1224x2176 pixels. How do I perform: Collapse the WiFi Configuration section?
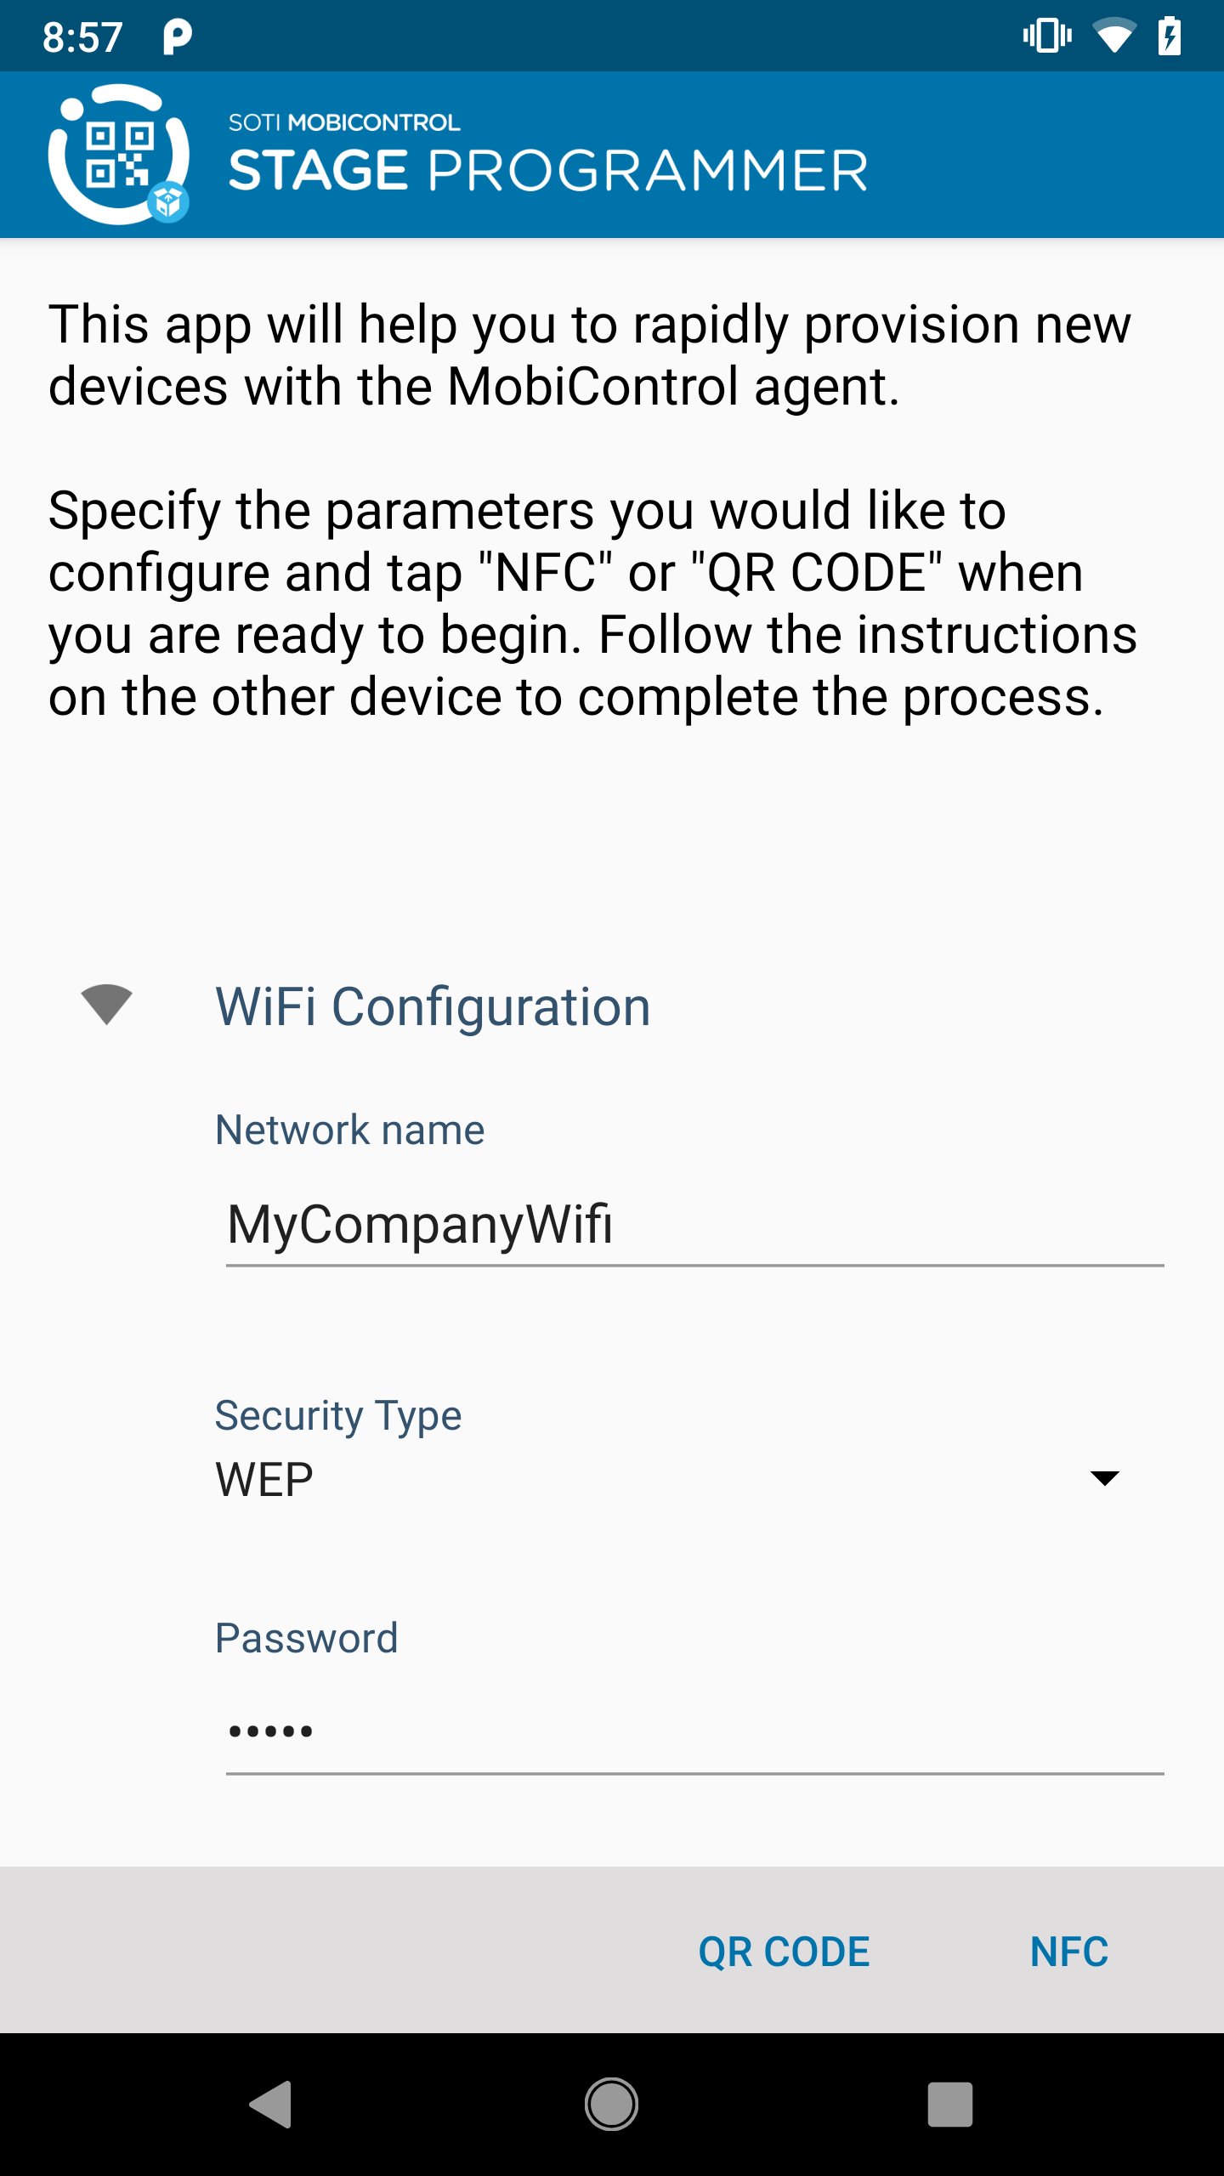point(433,1006)
